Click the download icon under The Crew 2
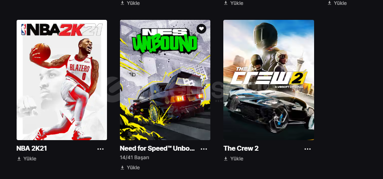383x179 pixels. 226,159
